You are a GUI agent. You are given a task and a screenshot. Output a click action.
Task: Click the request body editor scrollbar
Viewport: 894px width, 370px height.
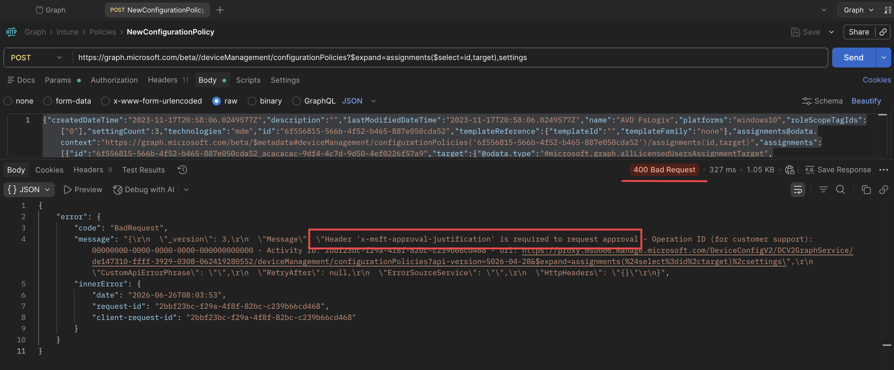(x=882, y=135)
